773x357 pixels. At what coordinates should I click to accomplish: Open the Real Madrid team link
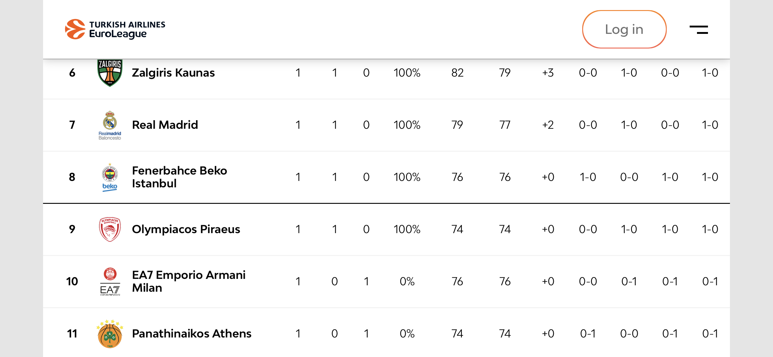click(x=165, y=125)
